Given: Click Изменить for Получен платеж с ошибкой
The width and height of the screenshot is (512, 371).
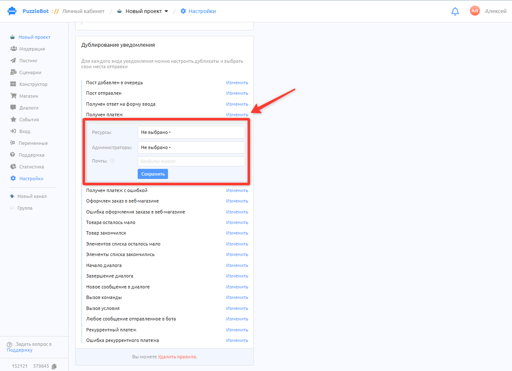Looking at the screenshot, I should [237, 190].
